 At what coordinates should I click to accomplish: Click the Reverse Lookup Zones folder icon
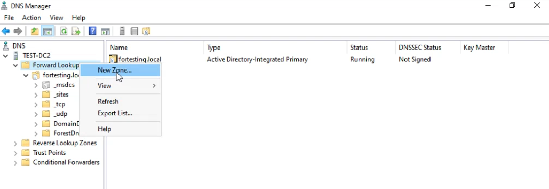tap(25, 143)
